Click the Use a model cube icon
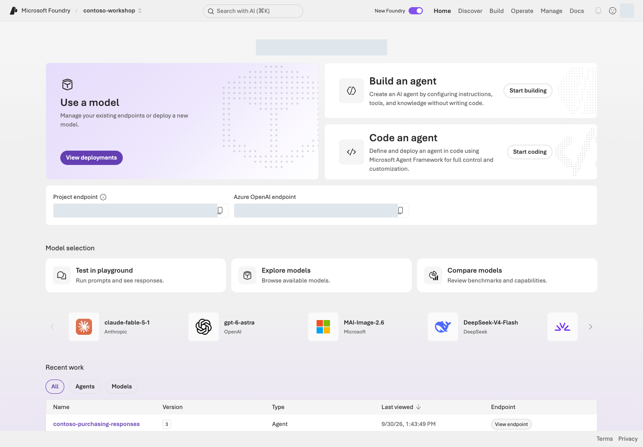Image resolution: width=643 pixels, height=447 pixels. tap(67, 84)
